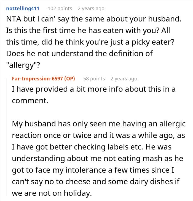This screenshot has width=193, height=201.
Task: Click the timestamp beside 102 points
Action: tap(91, 9)
